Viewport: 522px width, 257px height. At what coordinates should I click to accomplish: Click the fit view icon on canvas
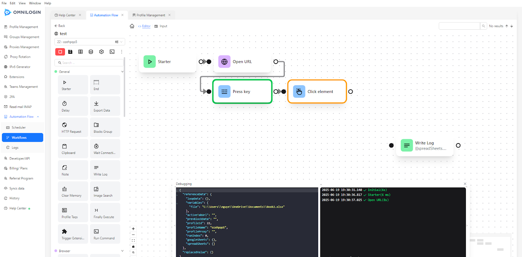(133, 241)
